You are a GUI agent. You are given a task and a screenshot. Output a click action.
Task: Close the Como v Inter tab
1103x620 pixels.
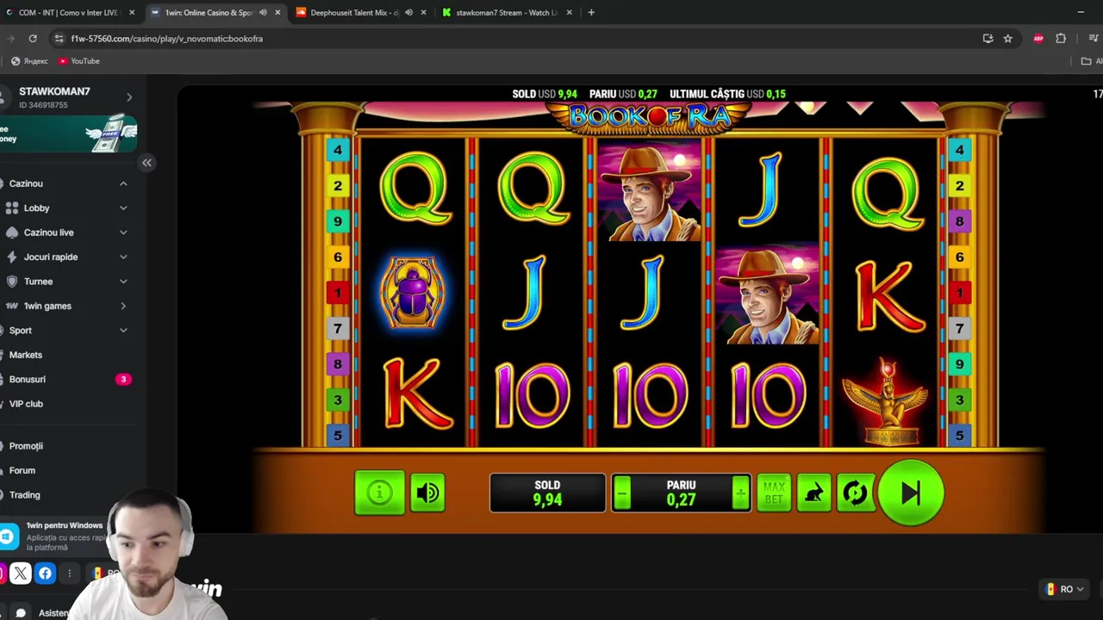132,12
